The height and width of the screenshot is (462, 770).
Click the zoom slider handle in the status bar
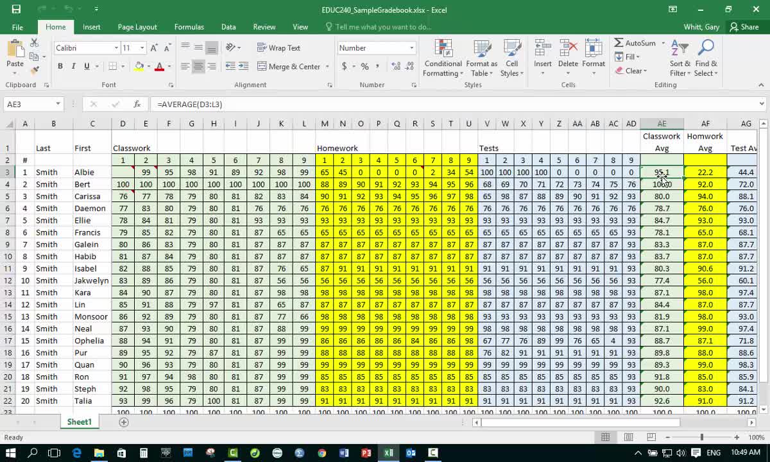(x=701, y=437)
